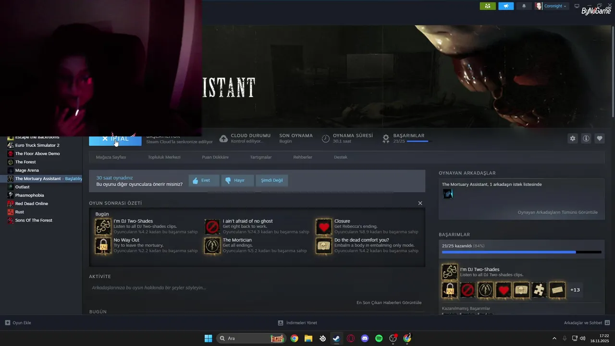Click envelope achievement in the Başarımlar panel

tap(557, 290)
